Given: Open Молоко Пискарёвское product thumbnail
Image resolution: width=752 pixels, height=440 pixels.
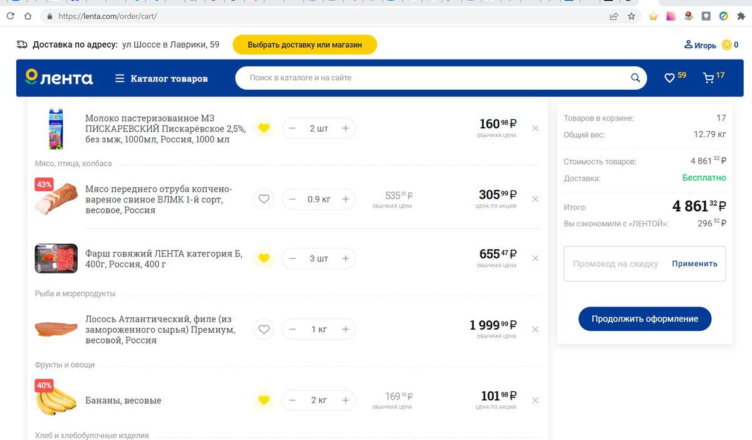Looking at the screenshot, I should 56,128.
